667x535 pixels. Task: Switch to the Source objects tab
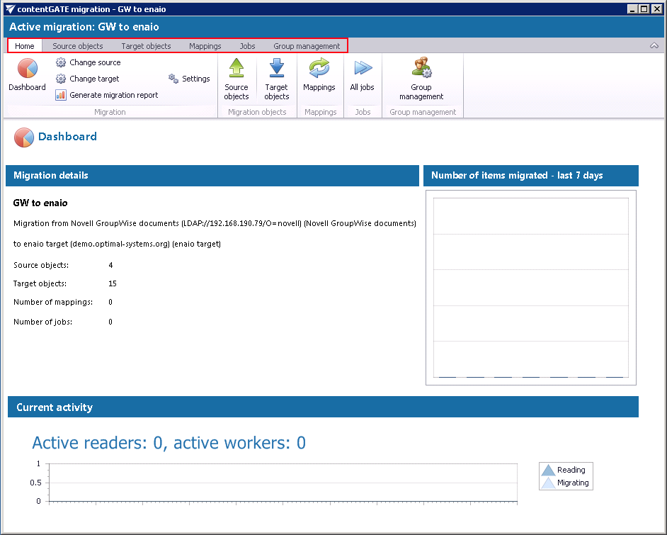(78, 46)
